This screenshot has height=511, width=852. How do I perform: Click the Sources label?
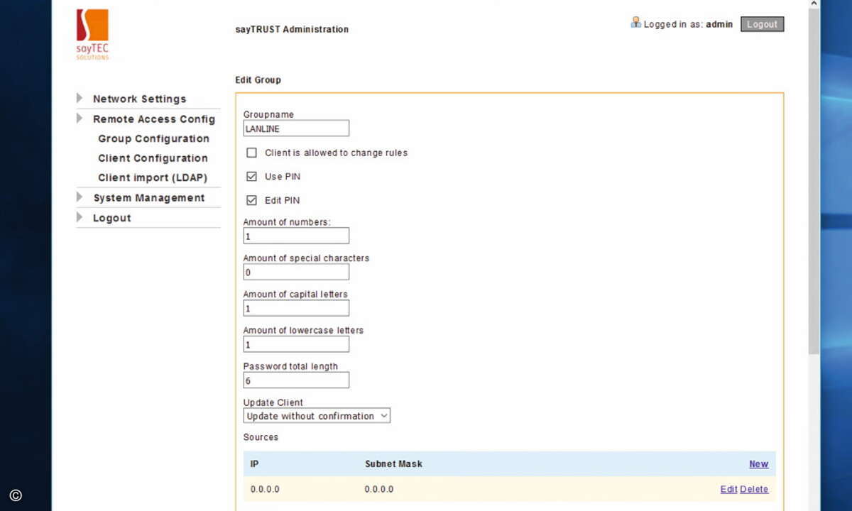[261, 437]
